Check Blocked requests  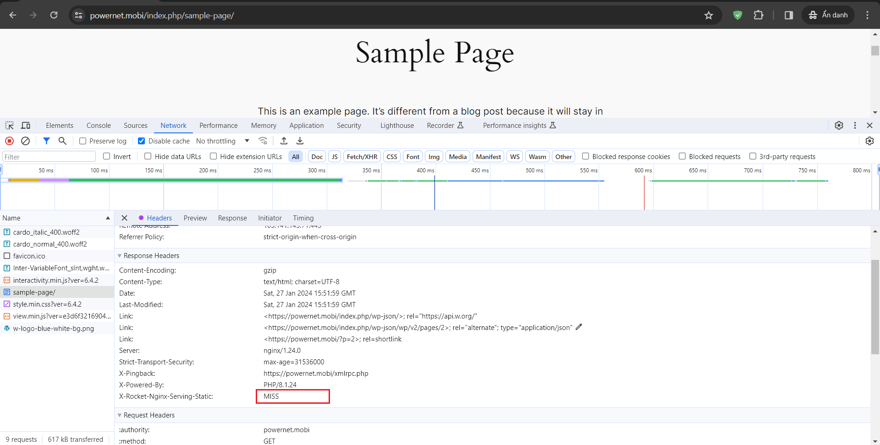point(682,156)
